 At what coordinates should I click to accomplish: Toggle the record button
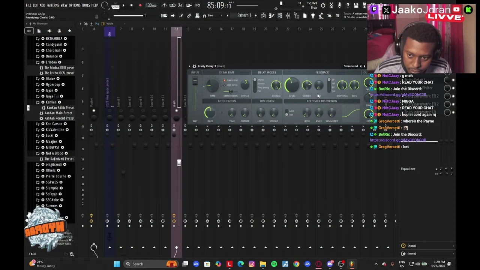click(140, 5)
